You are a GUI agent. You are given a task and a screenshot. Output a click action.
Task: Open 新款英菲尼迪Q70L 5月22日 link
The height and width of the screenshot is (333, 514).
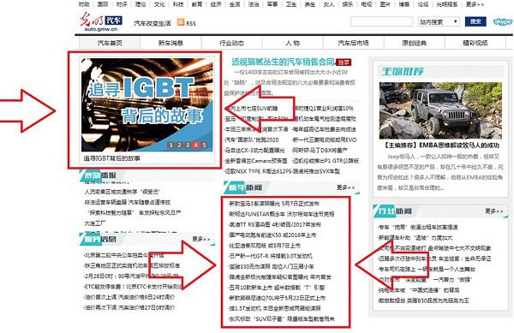(277, 298)
